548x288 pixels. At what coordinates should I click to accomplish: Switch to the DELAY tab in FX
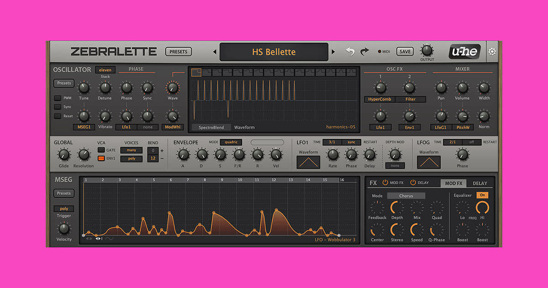[x=479, y=183]
